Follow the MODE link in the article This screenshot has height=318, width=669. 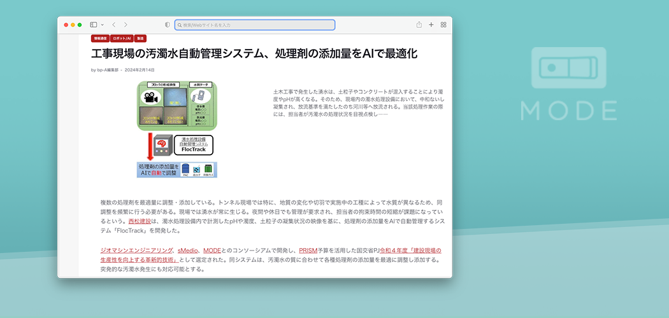(212, 251)
